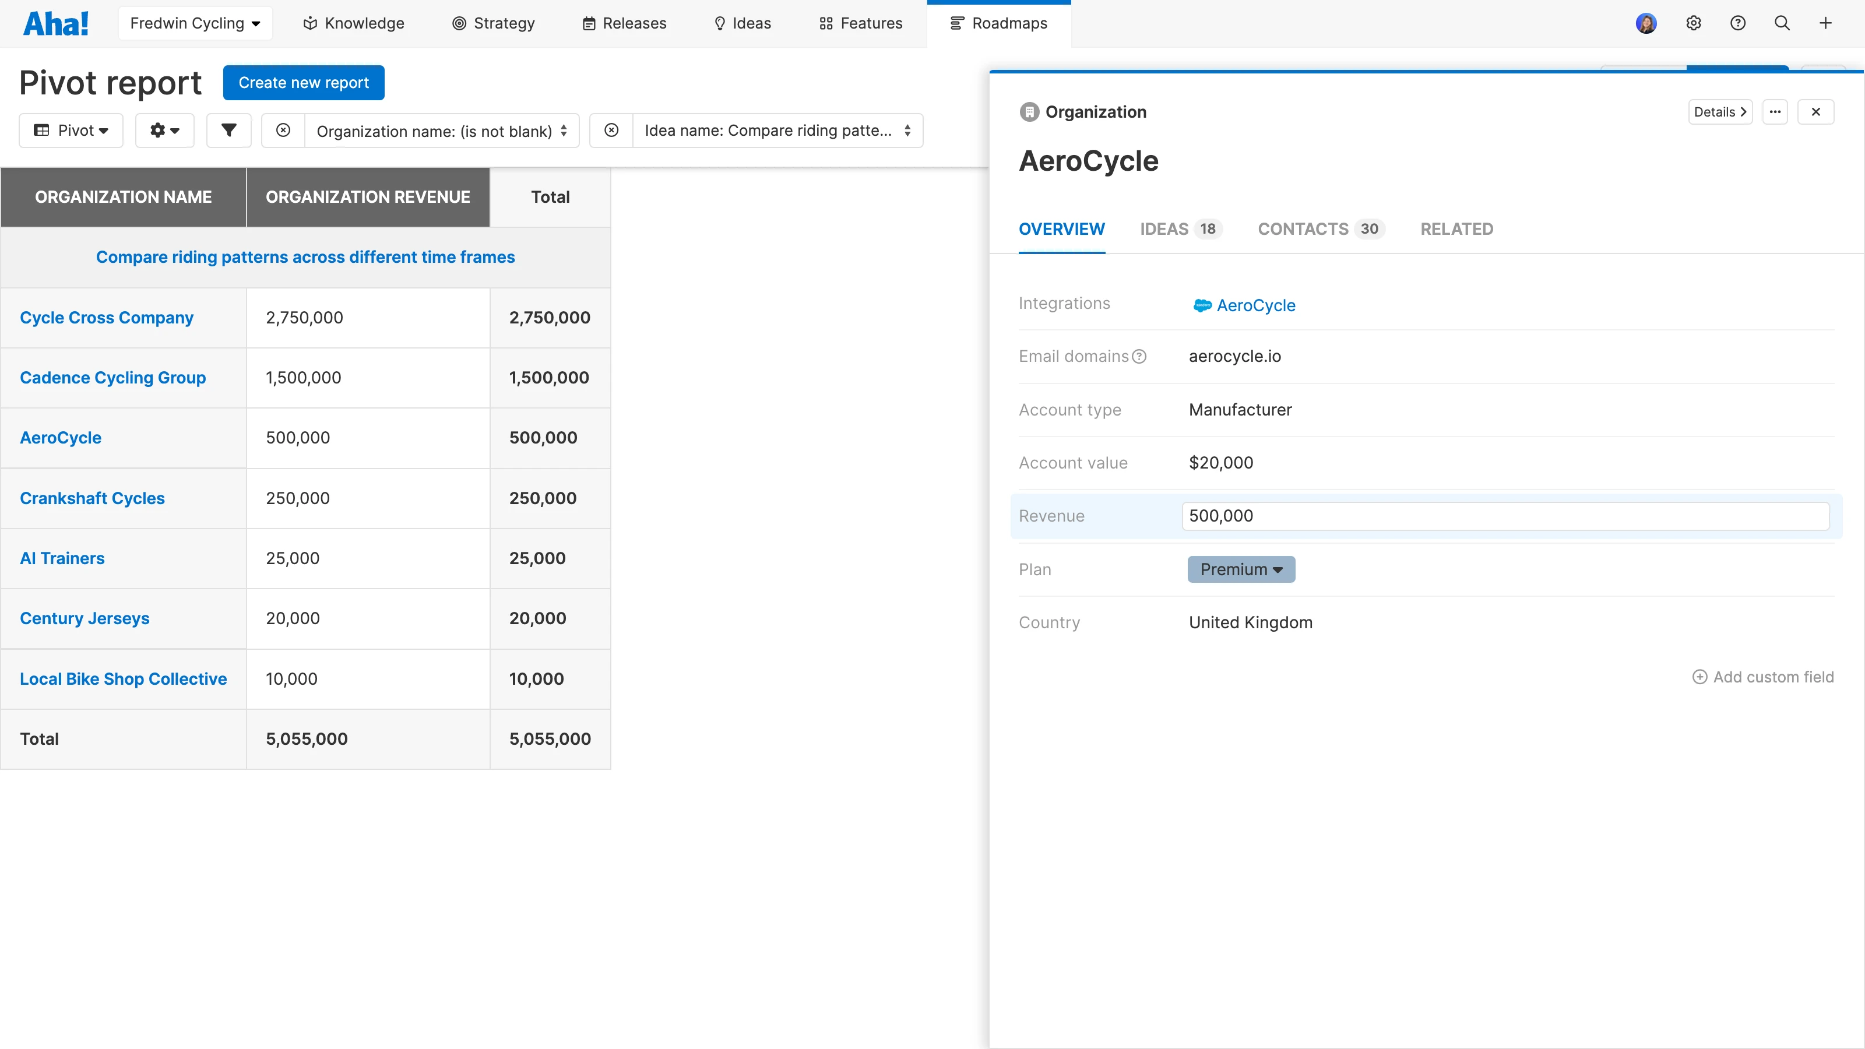Expand the Fredwin Cycling workspace dropdown
Screen dimensions: 1865x1049
(195, 23)
